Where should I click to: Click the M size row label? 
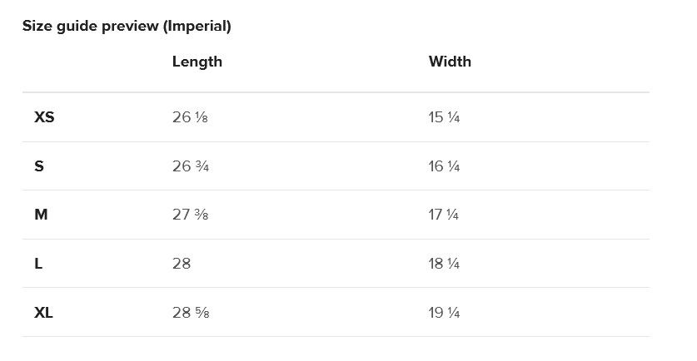click(x=41, y=215)
